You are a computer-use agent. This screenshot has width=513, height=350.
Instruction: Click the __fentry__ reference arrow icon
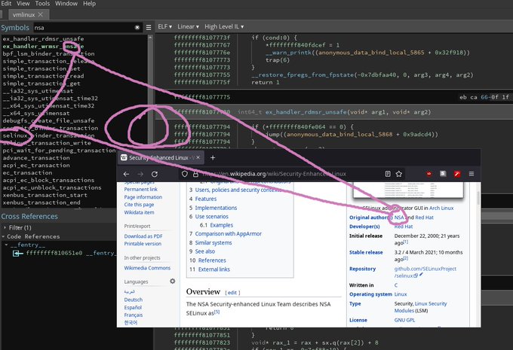(x=17, y=254)
